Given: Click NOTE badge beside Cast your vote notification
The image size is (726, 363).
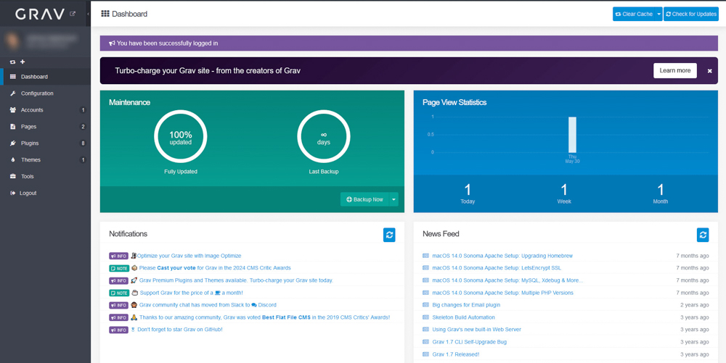Looking at the screenshot, I should click(x=119, y=268).
